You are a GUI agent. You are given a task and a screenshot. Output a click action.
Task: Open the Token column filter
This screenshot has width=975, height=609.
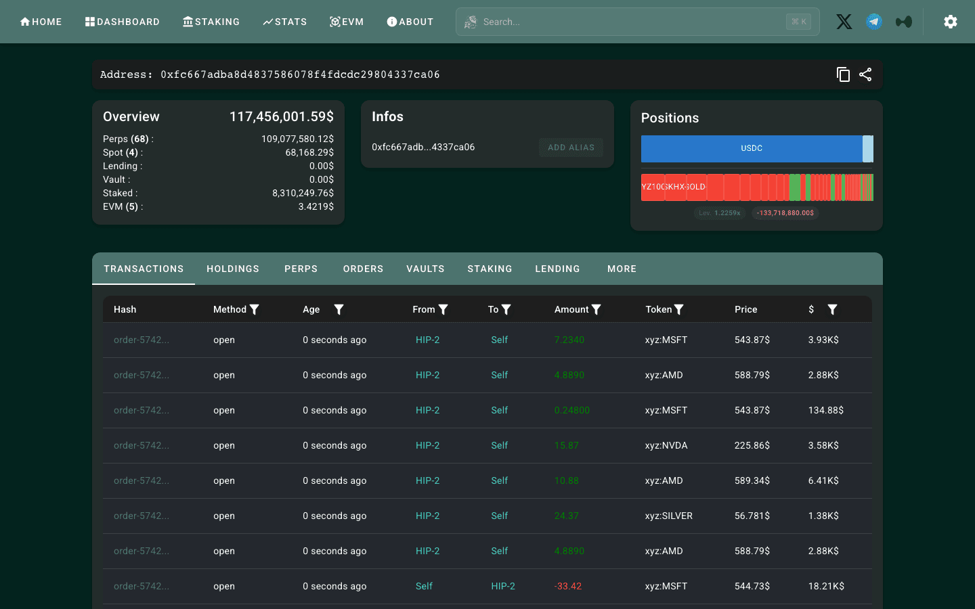click(679, 309)
